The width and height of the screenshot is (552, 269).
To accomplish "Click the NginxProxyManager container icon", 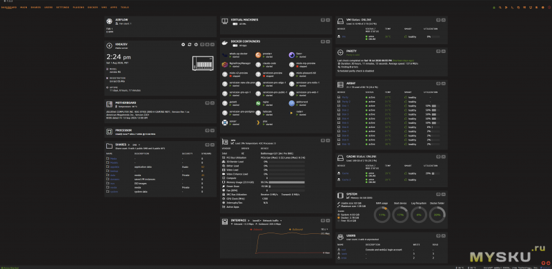I will (225, 65).
